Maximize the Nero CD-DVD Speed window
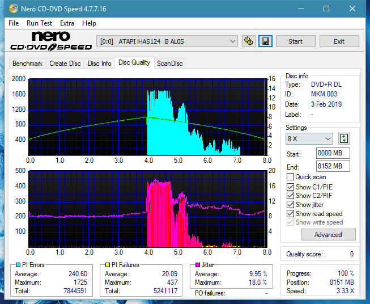 click(326, 9)
